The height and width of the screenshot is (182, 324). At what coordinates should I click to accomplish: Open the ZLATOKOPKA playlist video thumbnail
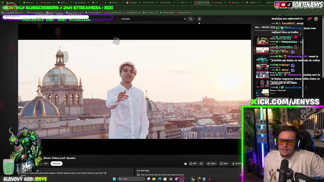coord(262,66)
